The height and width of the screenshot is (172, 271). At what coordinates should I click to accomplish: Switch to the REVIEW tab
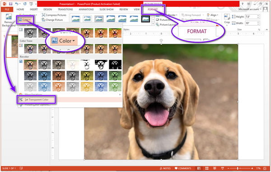(124, 10)
